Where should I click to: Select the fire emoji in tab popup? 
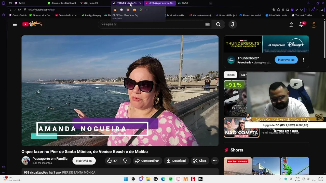115,10
